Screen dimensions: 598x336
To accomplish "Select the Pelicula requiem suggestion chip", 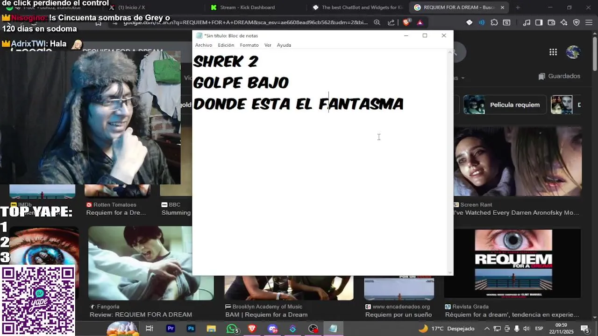I will click(x=504, y=105).
